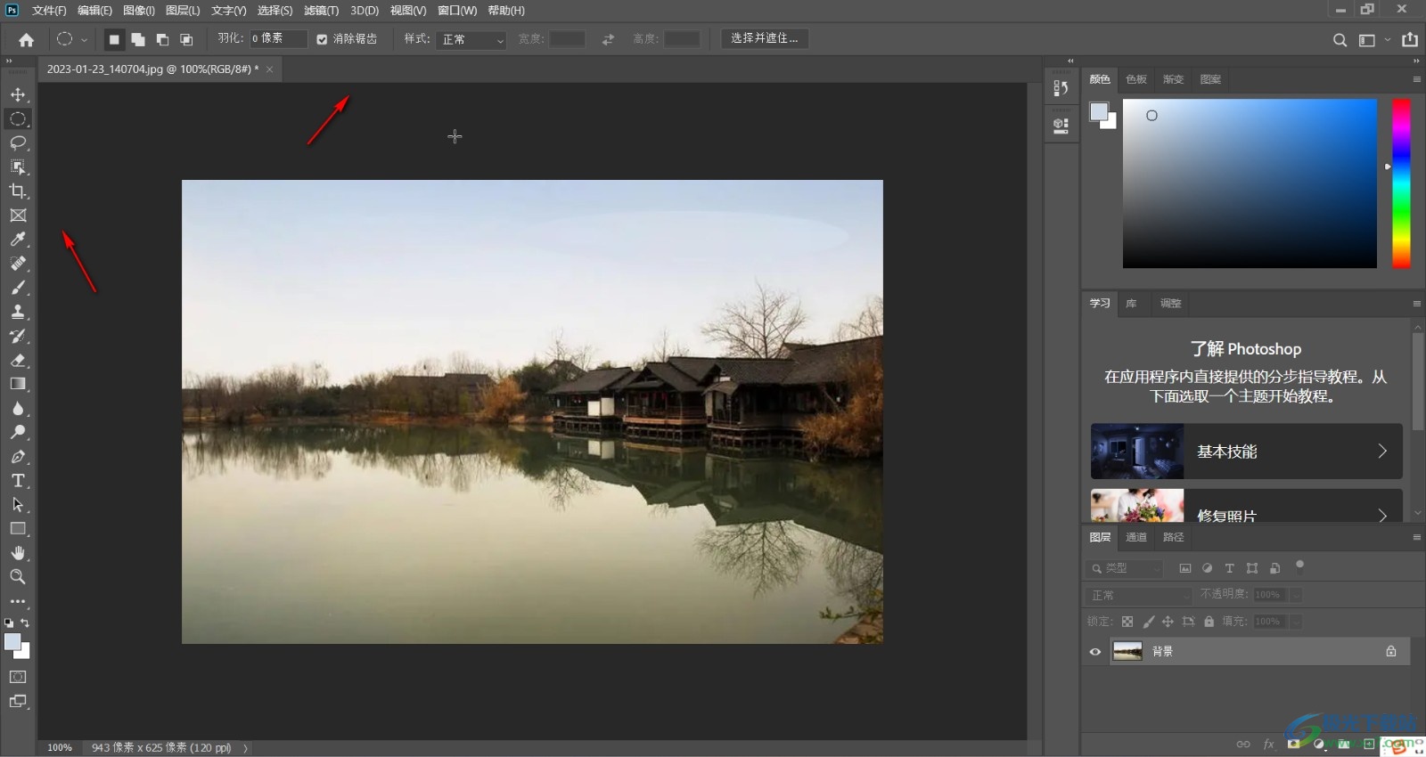This screenshot has height=757, width=1426.
Task: Select the Move tool
Action: click(18, 94)
